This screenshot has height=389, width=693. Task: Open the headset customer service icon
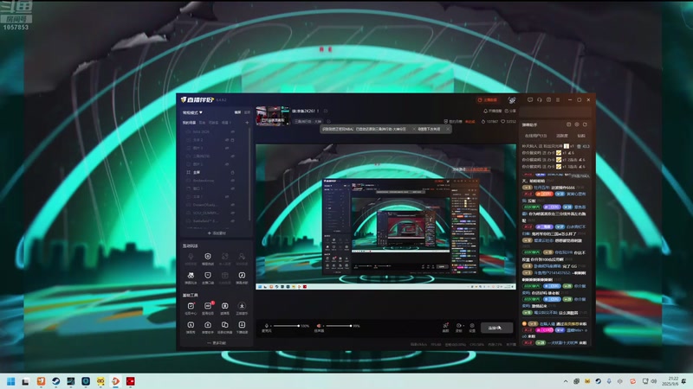(x=539, y=100)
